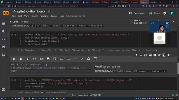Click the All changes saved link
The height and width of the screenshot is (100, 179).
76,16
